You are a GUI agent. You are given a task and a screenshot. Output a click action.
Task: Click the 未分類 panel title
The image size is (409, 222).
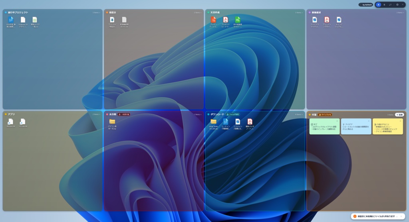[x=113, y=114]
